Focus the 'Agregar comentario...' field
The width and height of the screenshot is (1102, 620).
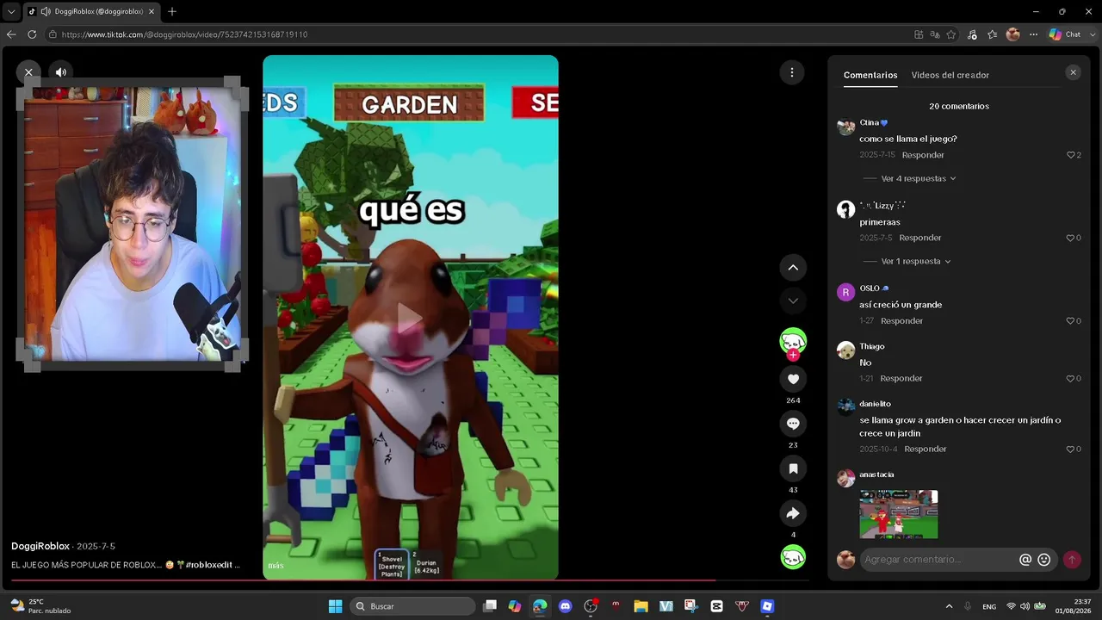click(938, 560)
